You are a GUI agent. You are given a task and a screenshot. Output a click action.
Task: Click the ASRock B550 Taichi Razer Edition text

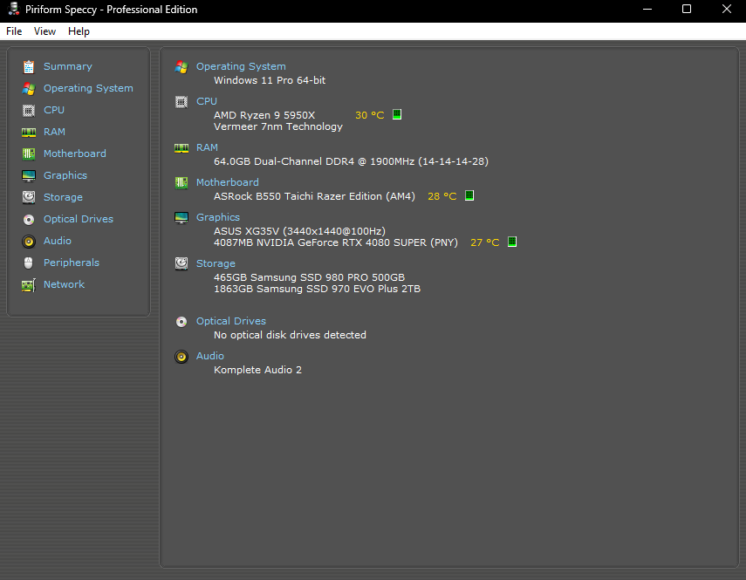[314, 196]
